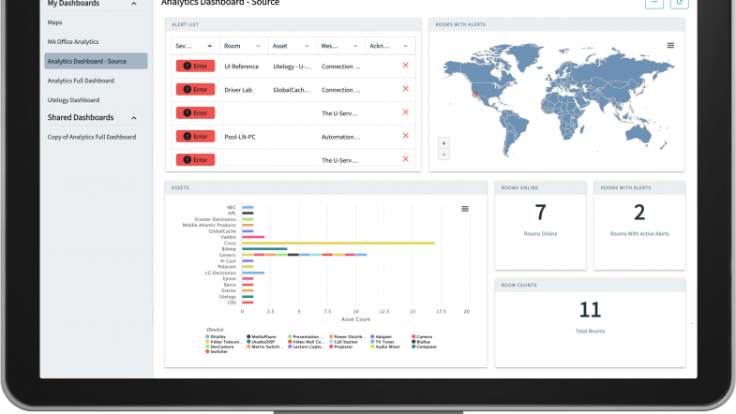Toggle the Lecture Capture legend entry
Image resolution: width=736 pixels, height=414 pixels.
tap(307, 347)
